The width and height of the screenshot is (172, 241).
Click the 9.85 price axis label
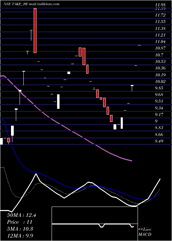coord(159,88)
